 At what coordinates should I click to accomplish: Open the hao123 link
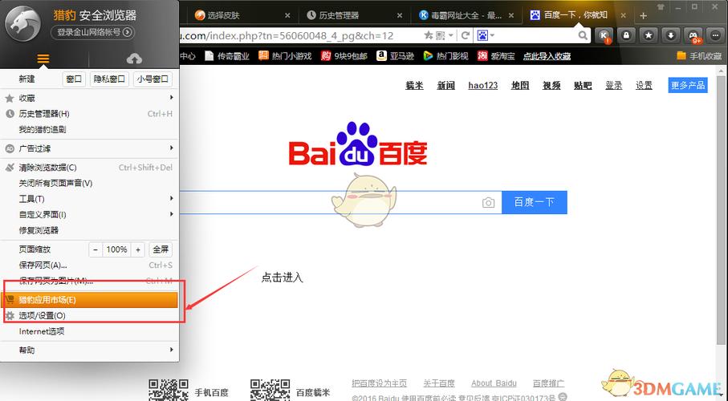[483, 85]
